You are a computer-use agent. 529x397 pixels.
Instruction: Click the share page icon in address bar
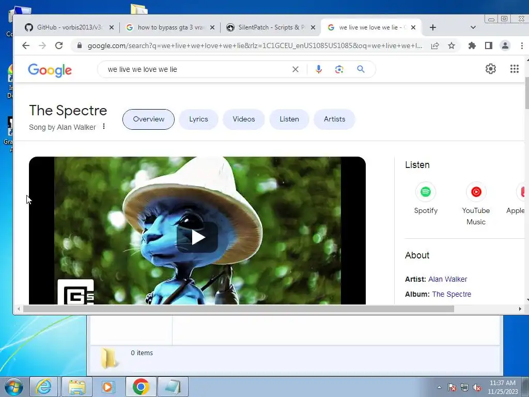435,45
